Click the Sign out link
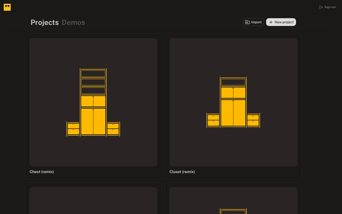Viewport: 342px width, 214px height. [x=328, y=7]
